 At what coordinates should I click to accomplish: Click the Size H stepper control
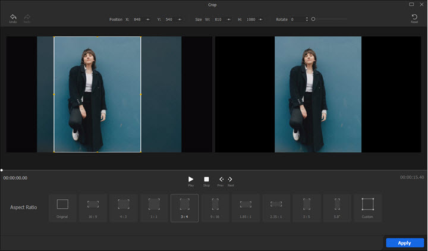262,20
